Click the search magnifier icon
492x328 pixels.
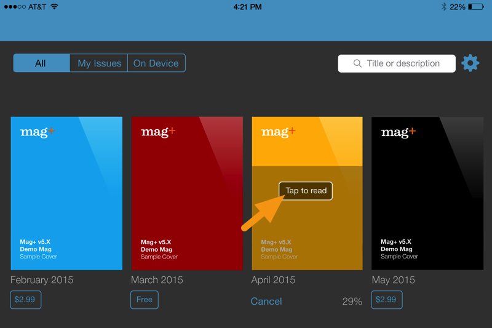357,63
